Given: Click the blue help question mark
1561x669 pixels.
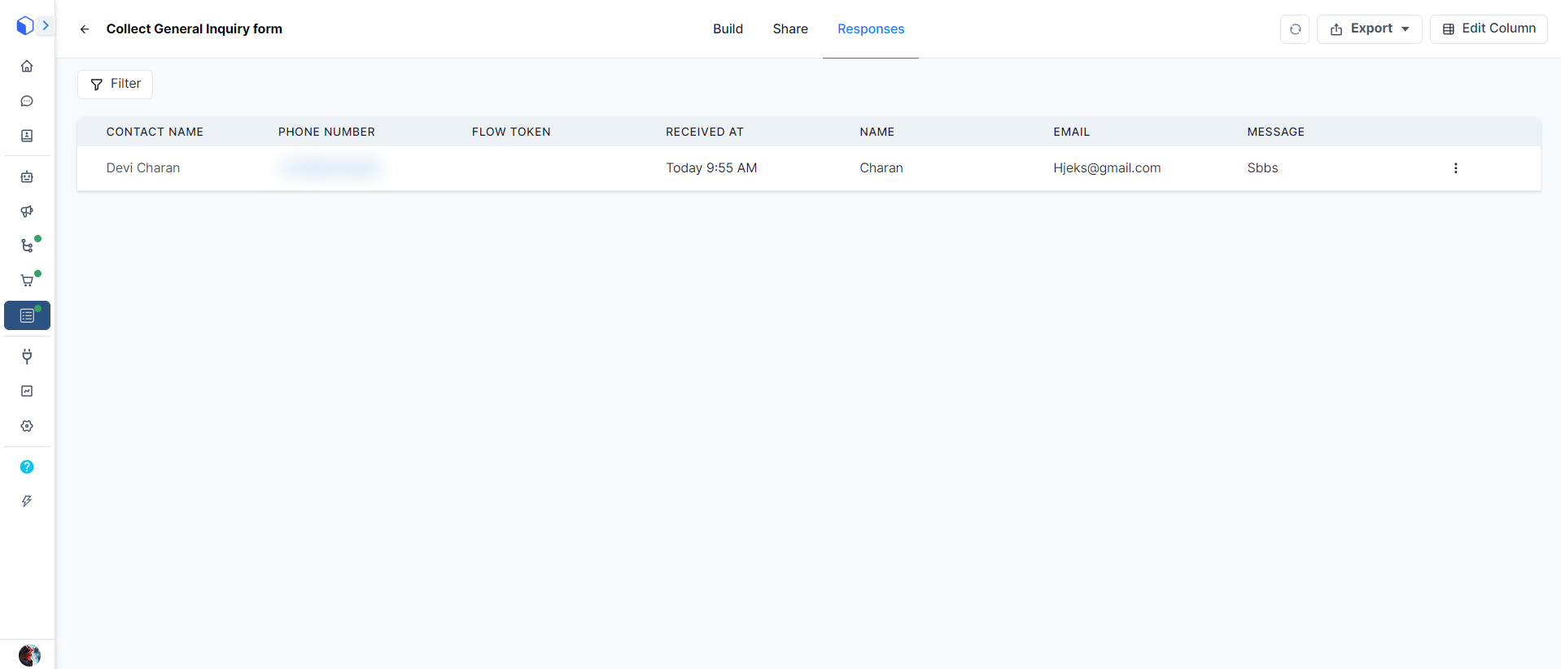Looking at the screenshot, I should tap(27, 467).
